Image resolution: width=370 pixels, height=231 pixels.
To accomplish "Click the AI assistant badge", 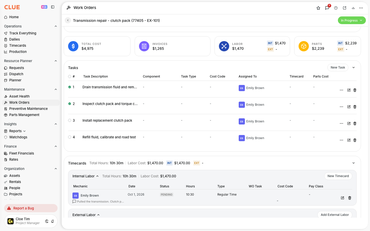I will point(44,7).
